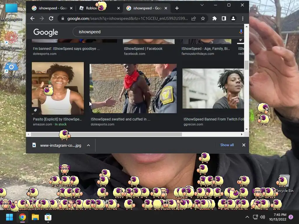
Task: Open IShowSpeed swatted and cuffed link
Action: click(x=121, y=119)
